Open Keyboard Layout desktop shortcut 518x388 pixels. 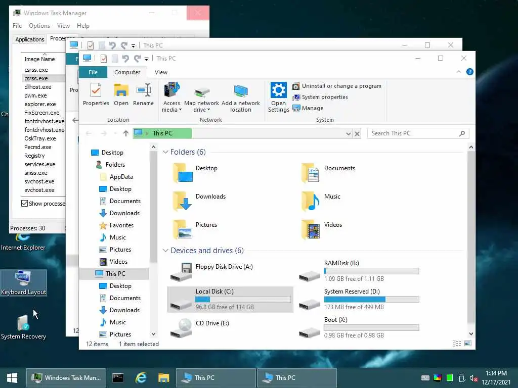[x=23, y=283]
